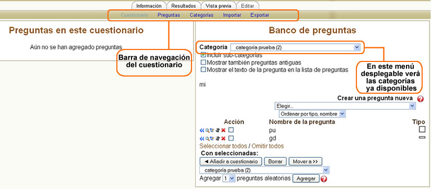Click the Agregar button
Screen dimensions: 431x189
(306, 178)
